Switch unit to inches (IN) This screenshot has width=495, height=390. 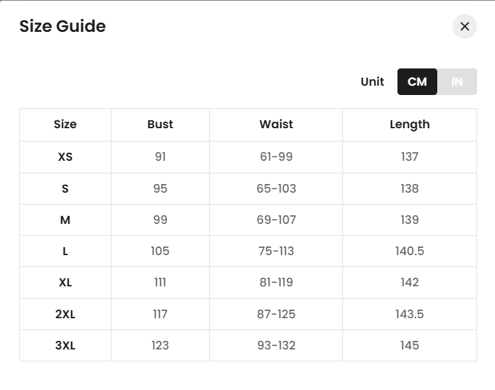coord(457,82)
